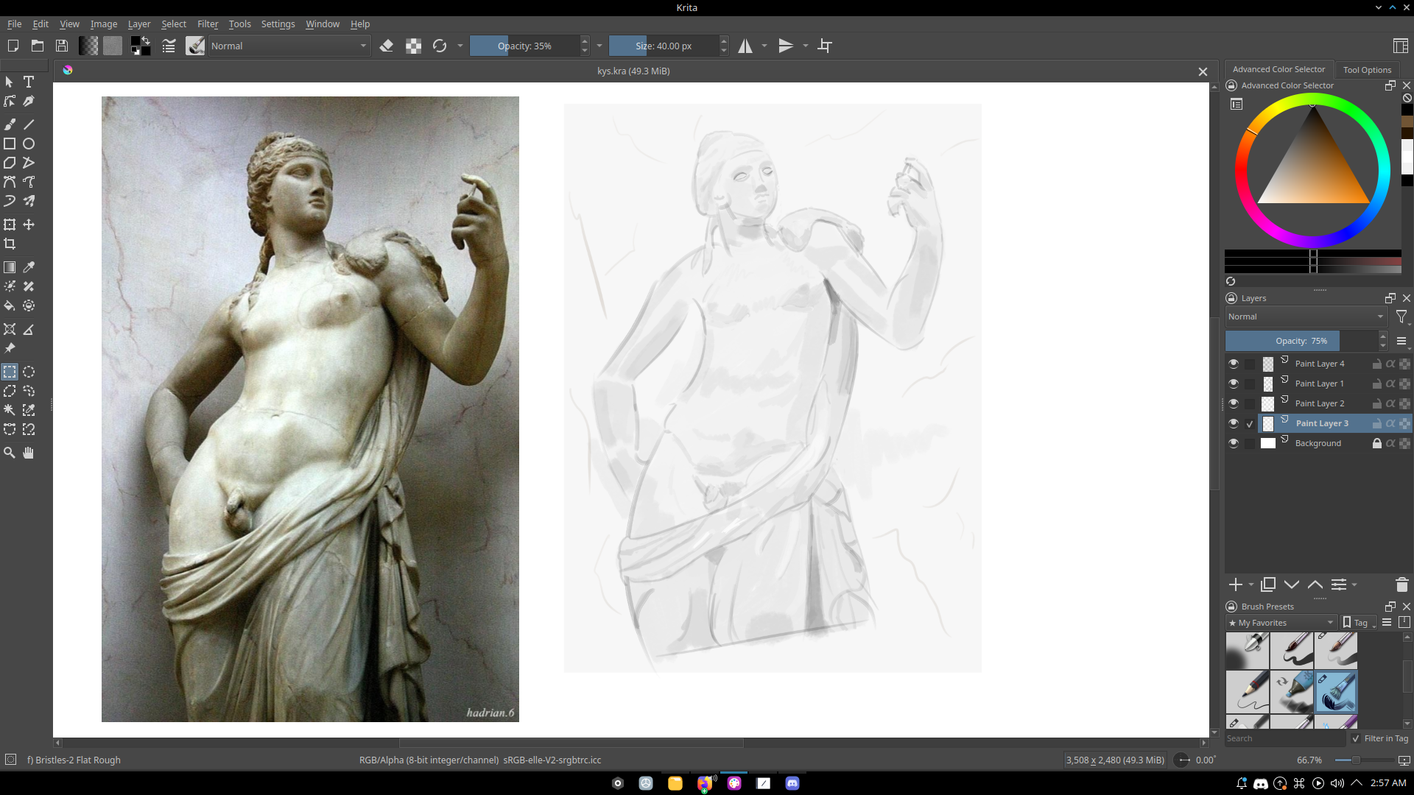The height and width of the screenshot is (795, 1414).
Task: Click the Open Document folder icon
Action: pyautogui.click(x=38, y=46)
